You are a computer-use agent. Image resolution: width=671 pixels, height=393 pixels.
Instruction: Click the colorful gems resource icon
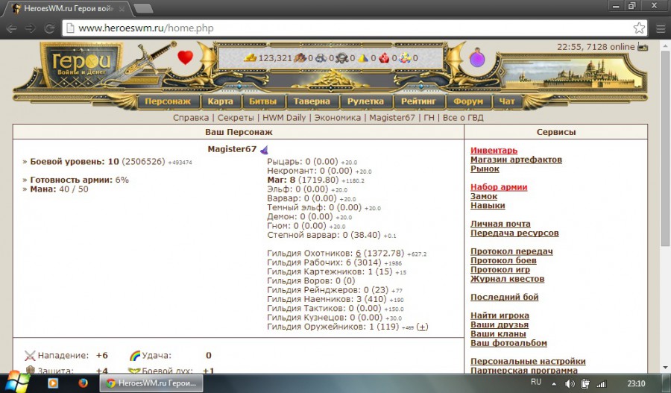click(405, 58)
